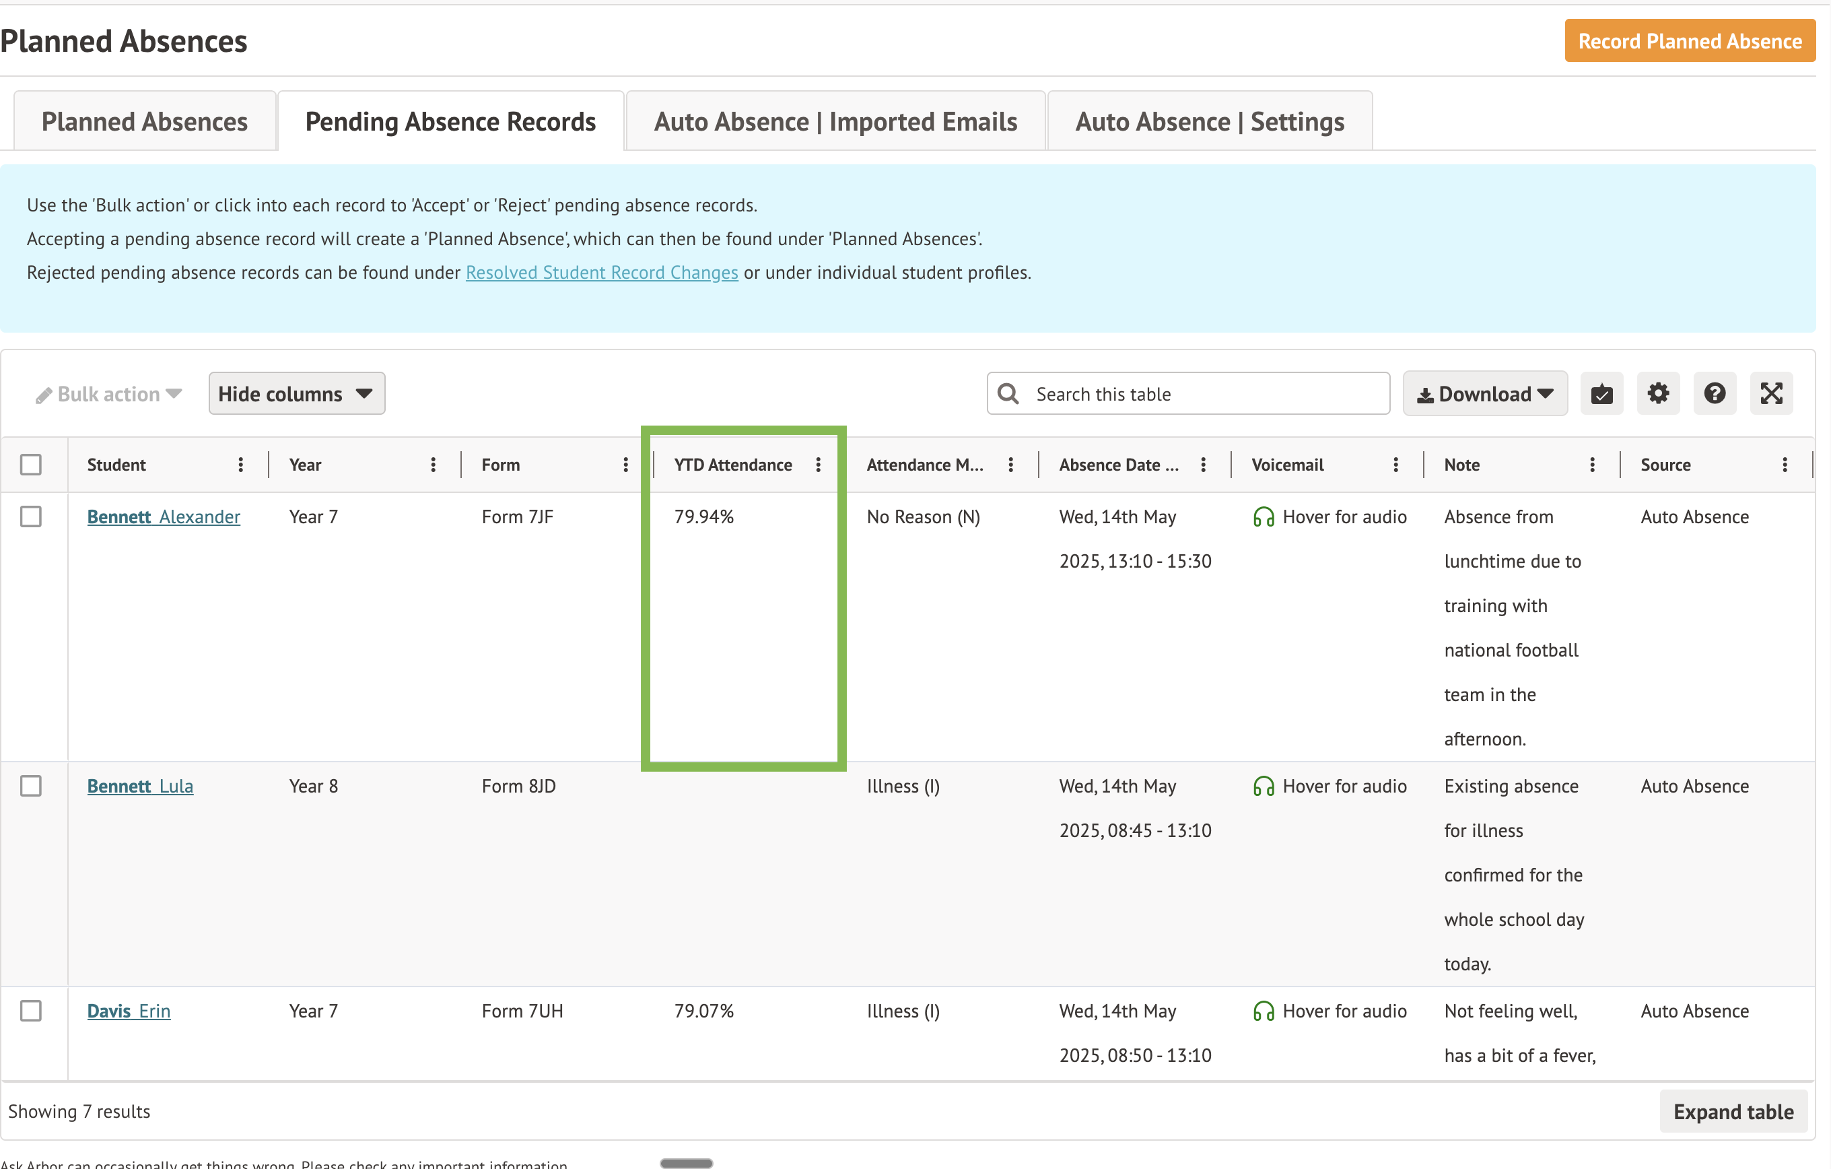1831x1169 pixels.
Task: Click into the Search this table field
Action: click(x=1202, y=394)
